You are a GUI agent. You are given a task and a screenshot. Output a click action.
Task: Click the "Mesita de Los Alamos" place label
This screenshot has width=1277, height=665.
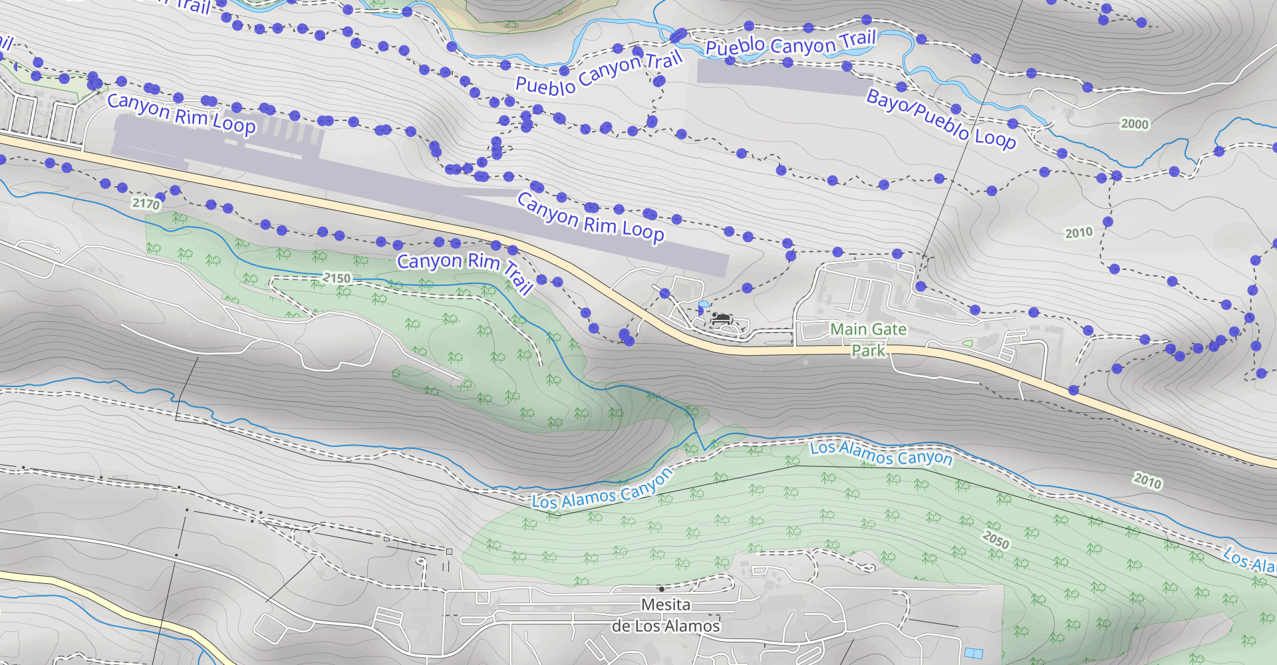[x=666, y=615]
